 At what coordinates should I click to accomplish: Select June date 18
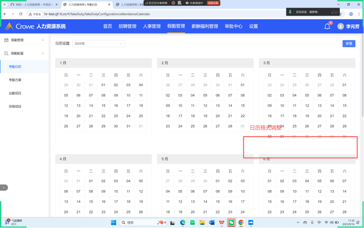pos(307,202)
